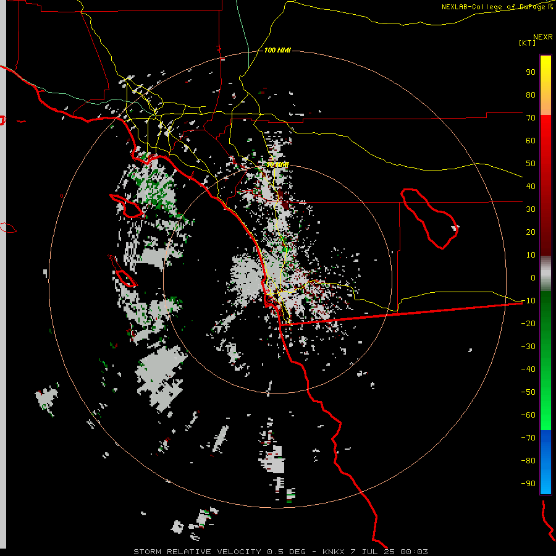Click the -40 value on the velocity scale
556x556 pixels.
point(528,369)
